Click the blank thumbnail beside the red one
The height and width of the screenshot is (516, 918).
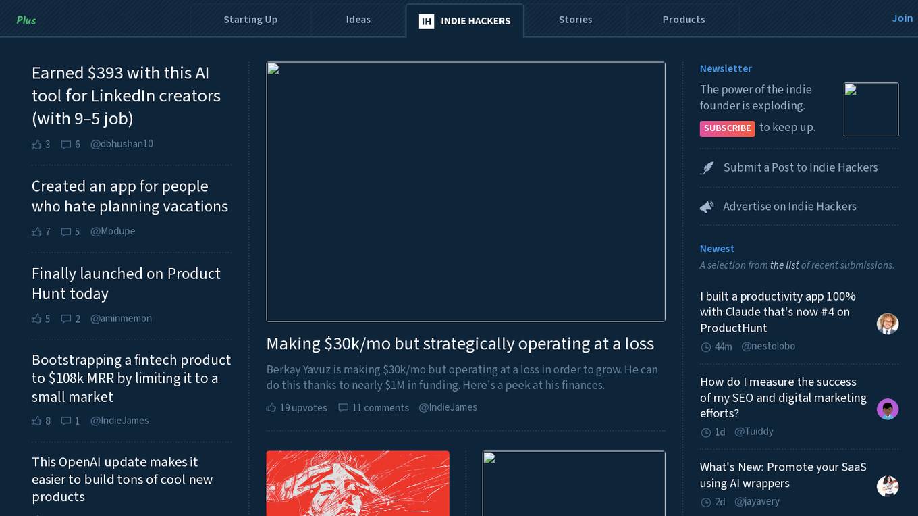click(574, 483)
